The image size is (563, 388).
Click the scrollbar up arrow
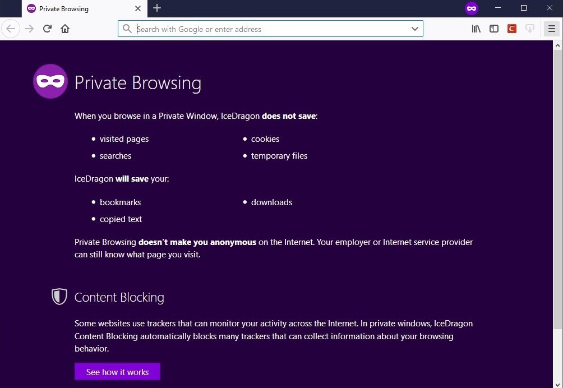pos(557,45)
